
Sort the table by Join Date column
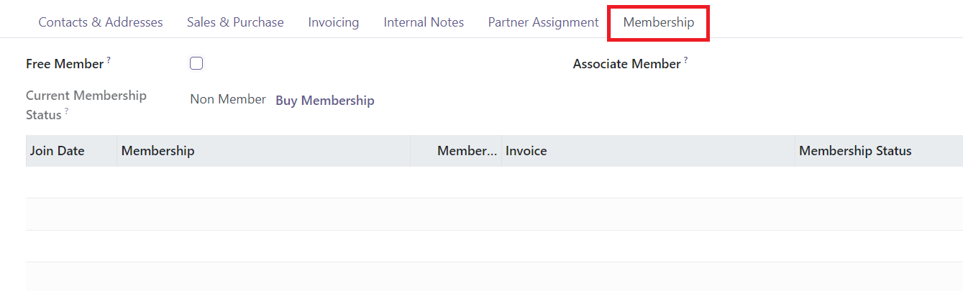pyautogui.click(x=58, y=151)
